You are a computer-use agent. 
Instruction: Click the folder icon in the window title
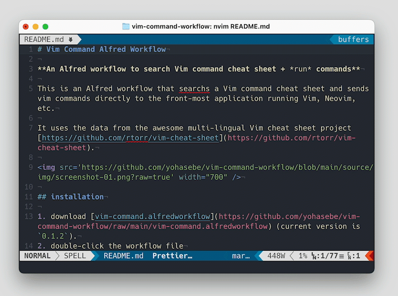pos(126,27)
